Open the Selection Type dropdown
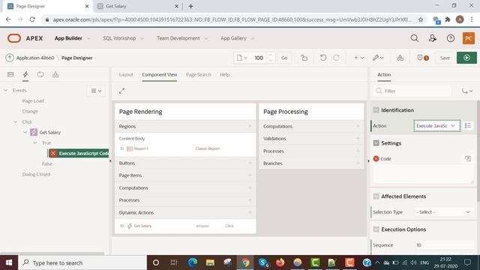Viewport: 480px width, 270px height. (443, 211)
